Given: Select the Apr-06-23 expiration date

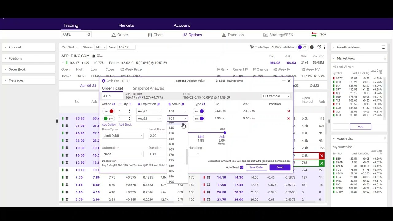Looking at the screenshot, I should pos(88,86).
